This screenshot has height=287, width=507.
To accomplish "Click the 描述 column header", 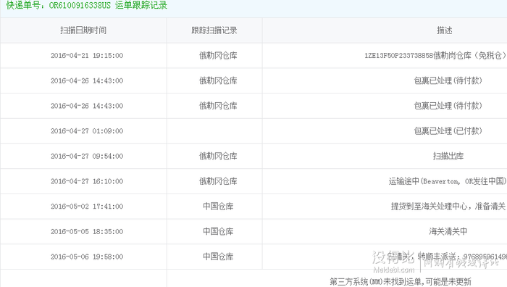I will click(444, 30).
